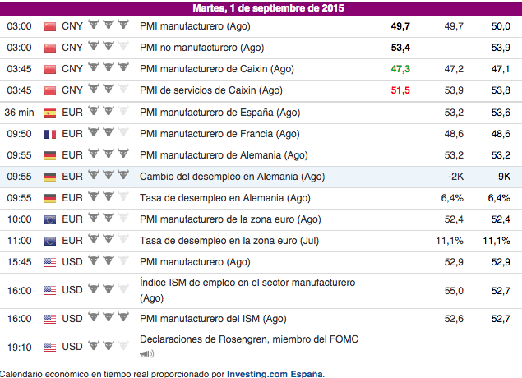Click the green 47,3 actual value

point(400,69)
